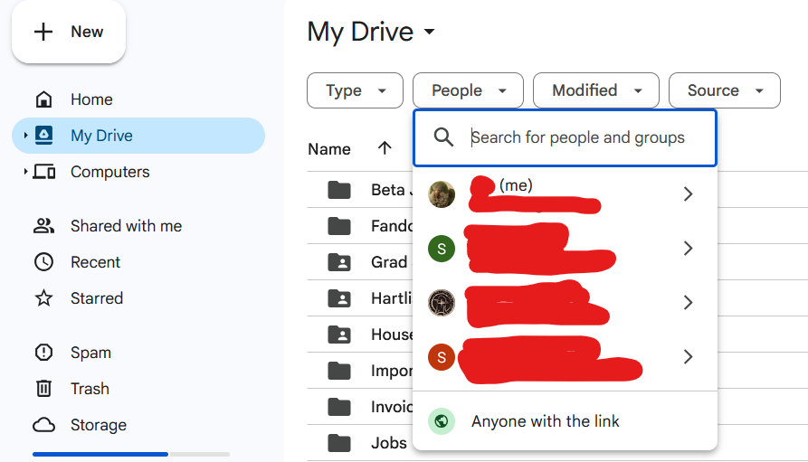Click the storage usage progress bar
Screen dimensions: 808x462
[131, 454]
